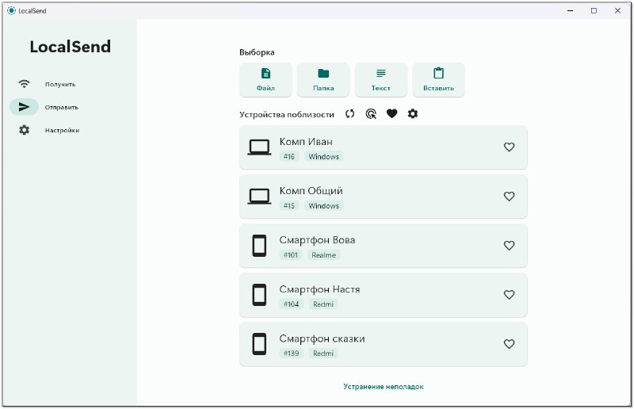
Task: Open the Устранение неполадок troubleshooting link
Action: [384, 387]
